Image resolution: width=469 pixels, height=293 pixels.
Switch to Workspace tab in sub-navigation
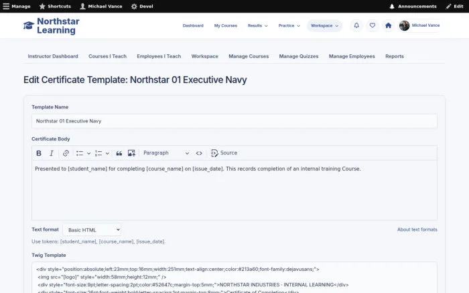click(204, 56)
